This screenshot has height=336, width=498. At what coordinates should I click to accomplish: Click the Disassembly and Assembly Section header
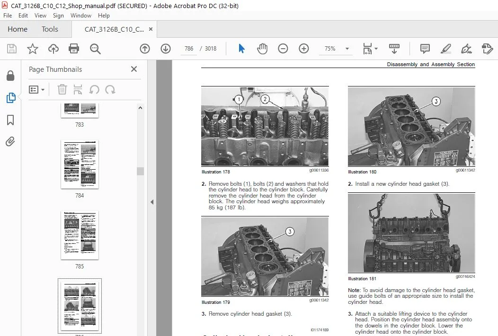[431, 64]
